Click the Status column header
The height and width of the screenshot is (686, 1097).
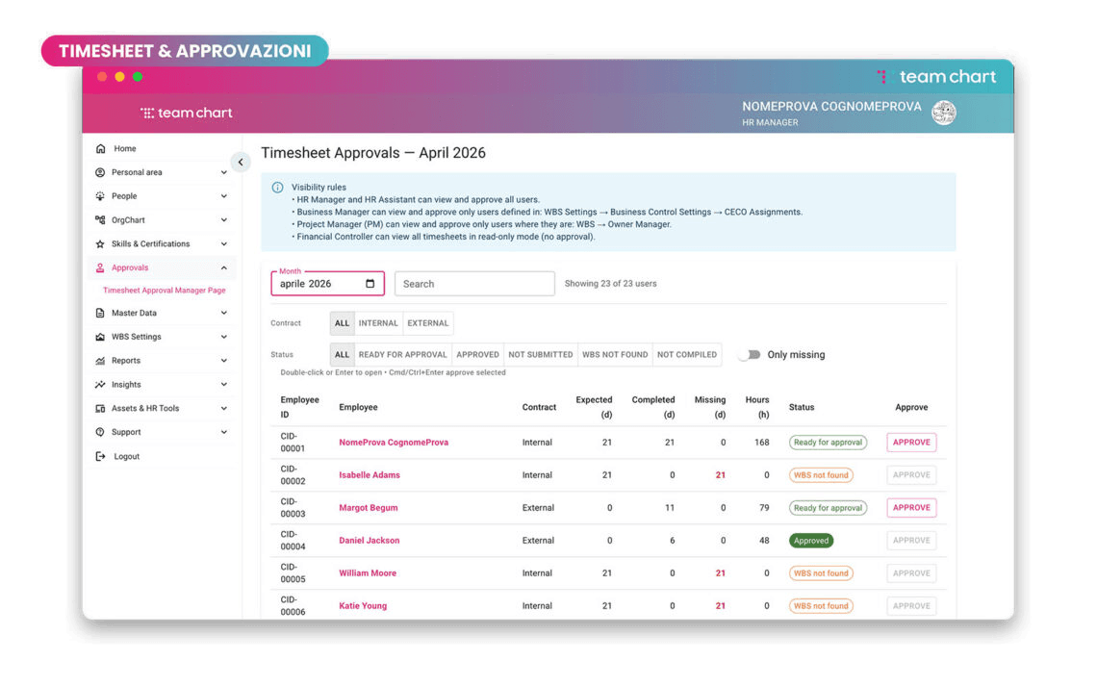[801, 407]
